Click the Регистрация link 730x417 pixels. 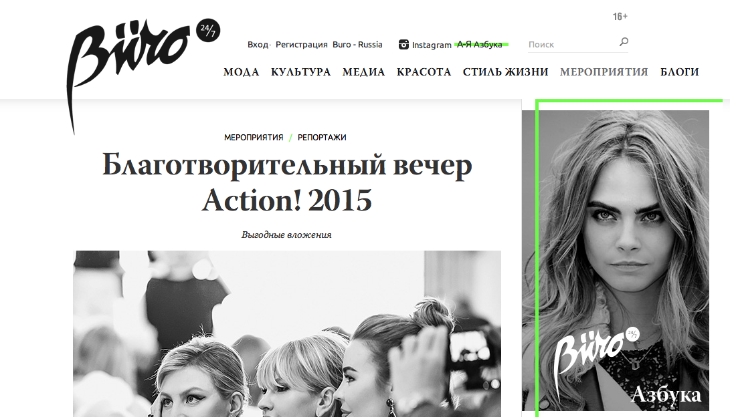pyautogui.click(x=302, y=45)
